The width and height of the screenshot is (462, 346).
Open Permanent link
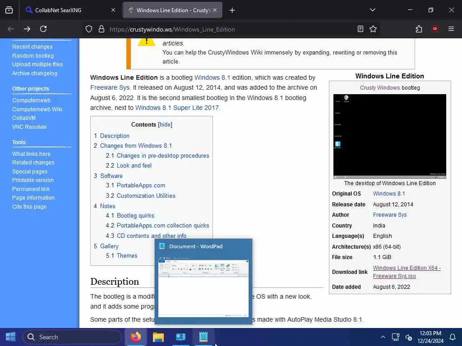click(x=31, y=189)
